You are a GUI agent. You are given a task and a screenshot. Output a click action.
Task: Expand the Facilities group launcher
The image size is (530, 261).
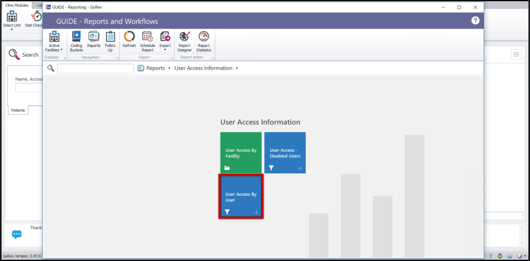point(65,58)
